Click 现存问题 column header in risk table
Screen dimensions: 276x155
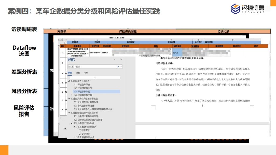[126, 46]
